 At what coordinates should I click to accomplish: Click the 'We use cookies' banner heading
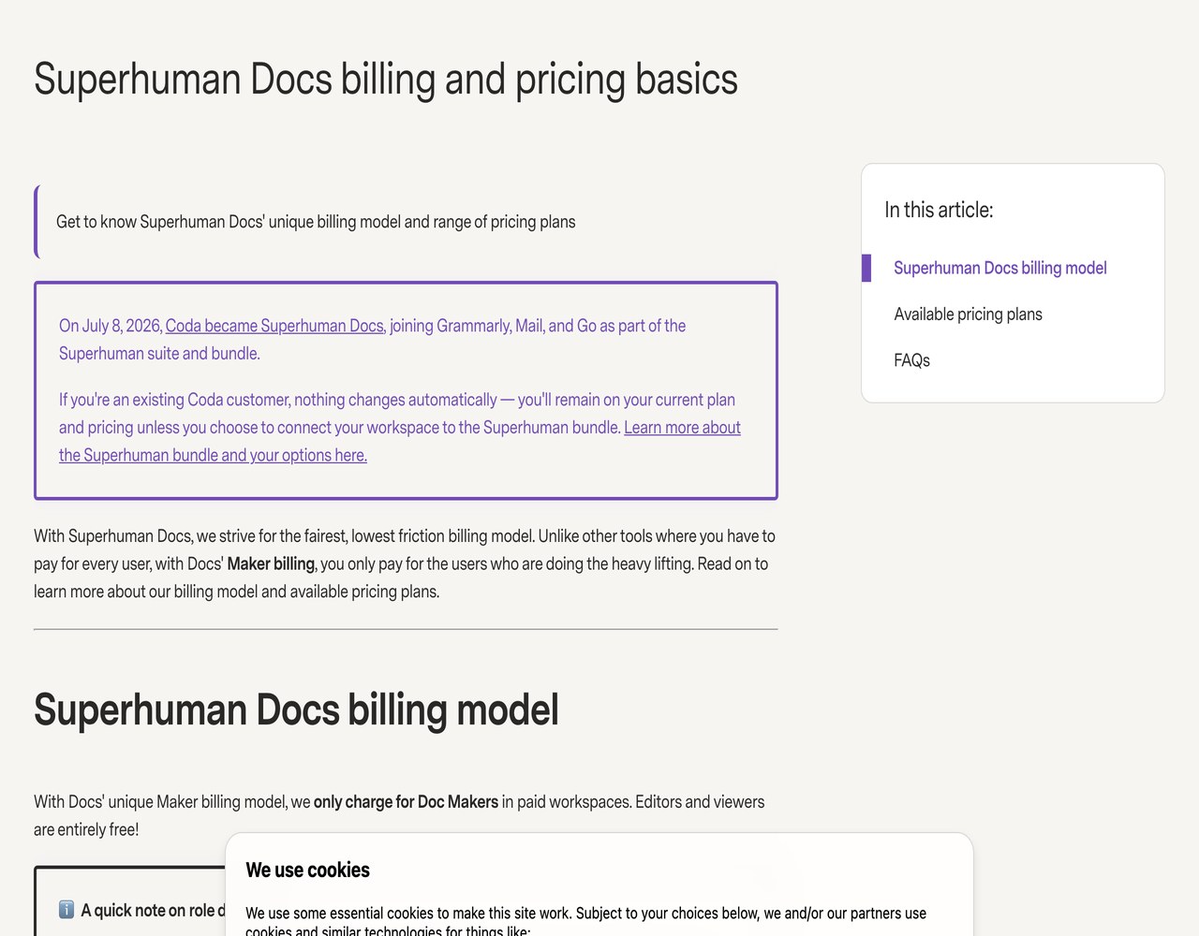307,870
